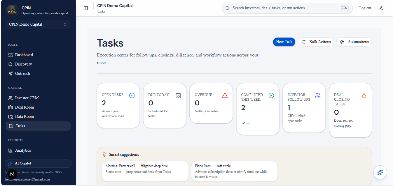This screenshot has height=186, width=393.
Task: Click Log out
Action: (365, 8)
